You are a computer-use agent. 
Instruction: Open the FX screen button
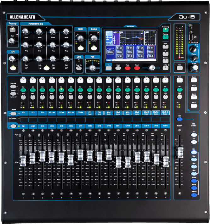pyautogui.click(x=165, y=54)
